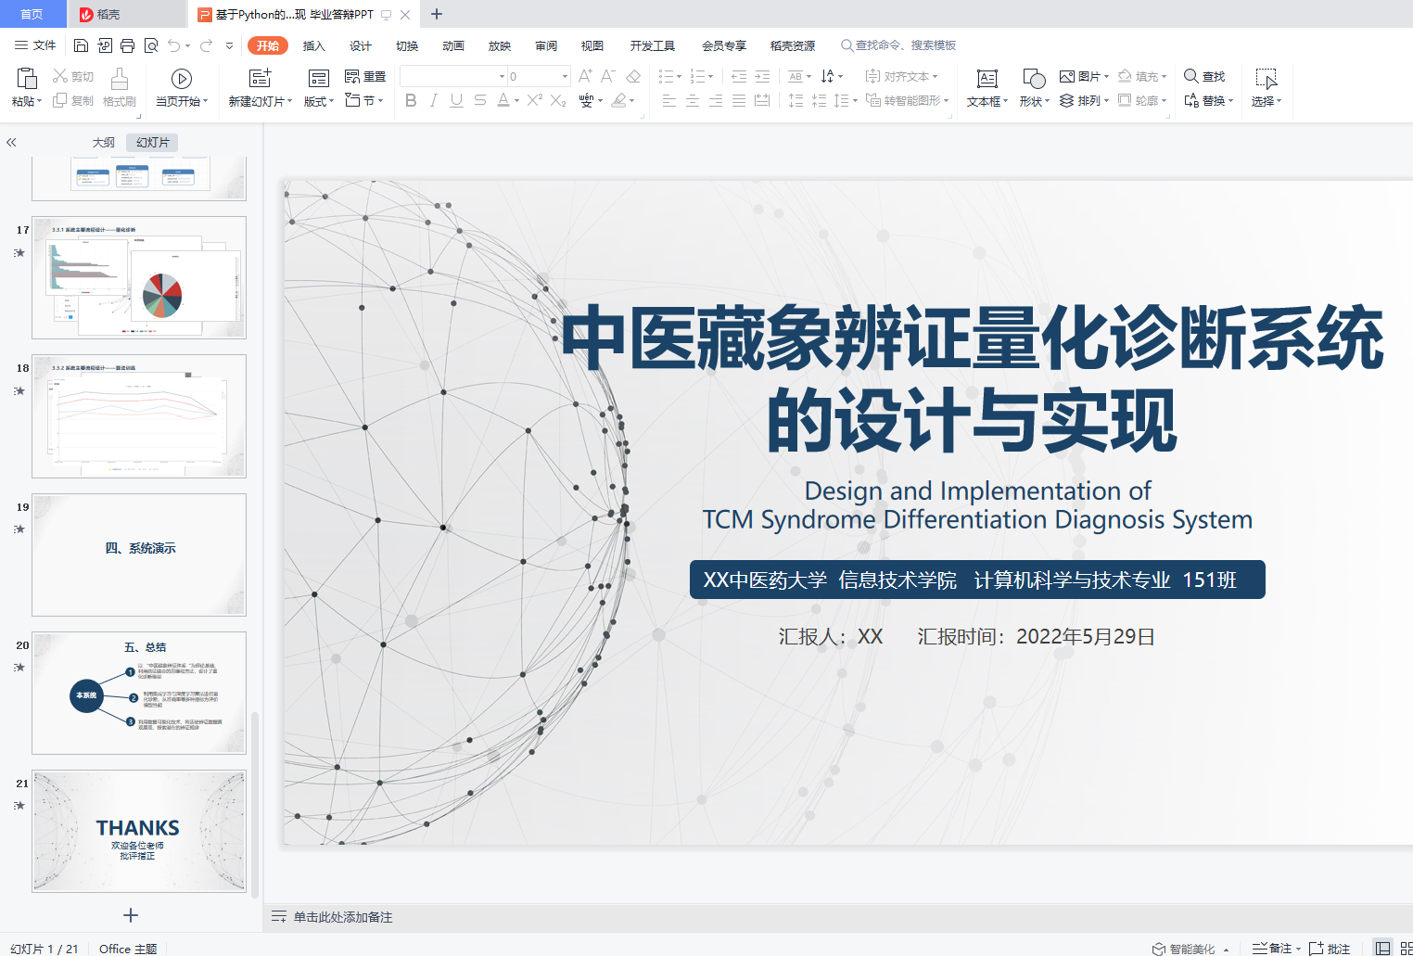1413x956 pixels.
Task: Select the 格式刷 format painter
Action: [x=119, y=88]
